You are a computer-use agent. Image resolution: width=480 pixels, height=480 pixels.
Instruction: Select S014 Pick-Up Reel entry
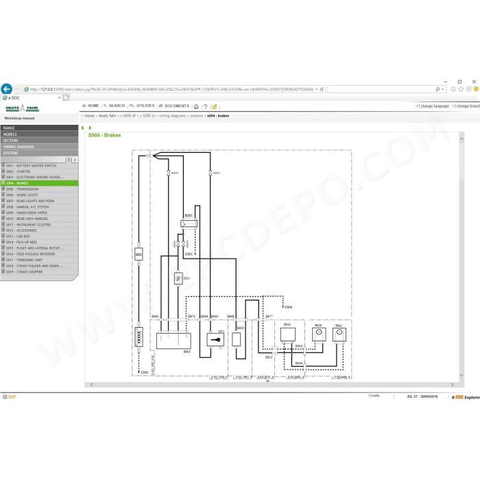tap(39, 242)
